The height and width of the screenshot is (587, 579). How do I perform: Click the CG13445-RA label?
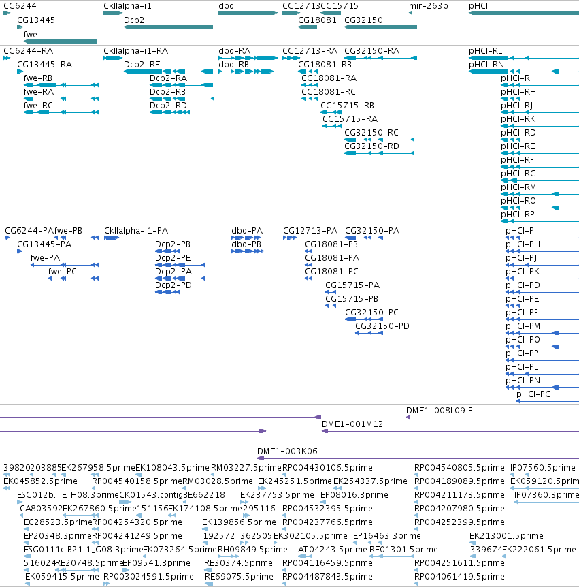click(x=44, y=65)
